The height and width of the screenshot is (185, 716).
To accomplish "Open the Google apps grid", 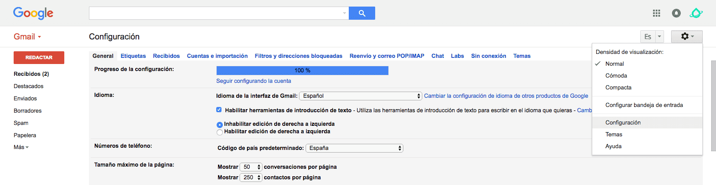I will click(x=656, y=13).
